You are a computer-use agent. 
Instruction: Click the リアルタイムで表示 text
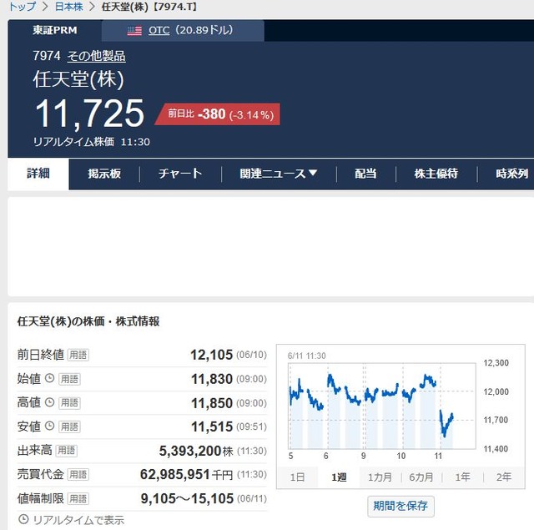point(78,520)
